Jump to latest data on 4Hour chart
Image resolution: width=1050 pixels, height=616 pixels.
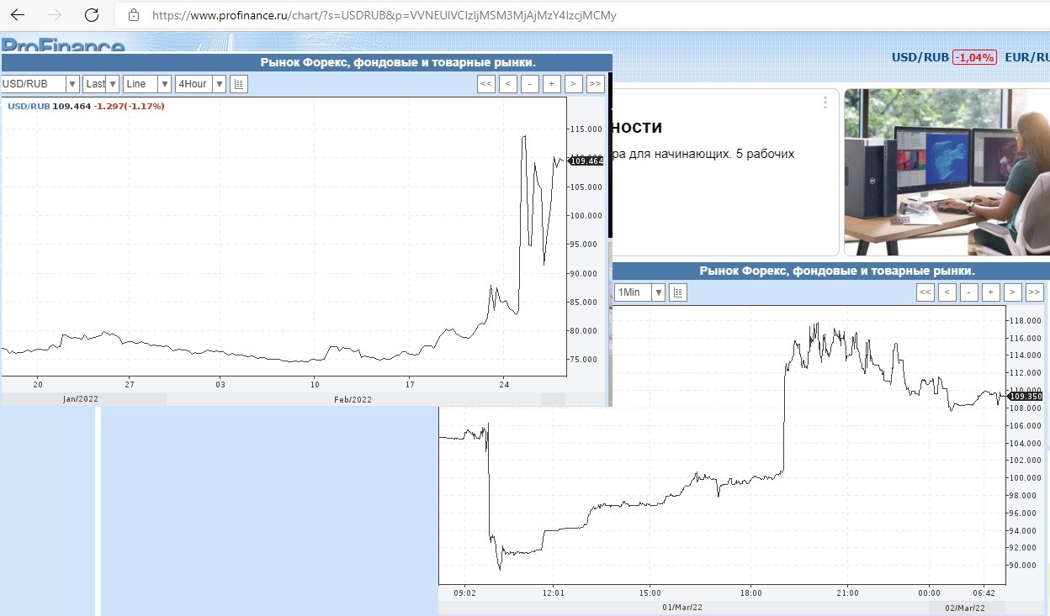pos(596,83)
